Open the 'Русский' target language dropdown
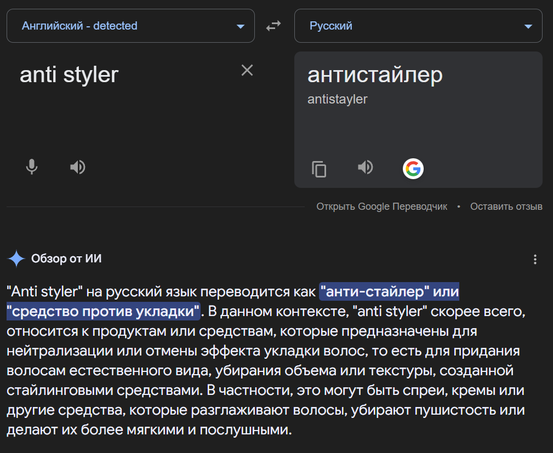This screenshot has width=553, height=453. [x=331, y=26]
